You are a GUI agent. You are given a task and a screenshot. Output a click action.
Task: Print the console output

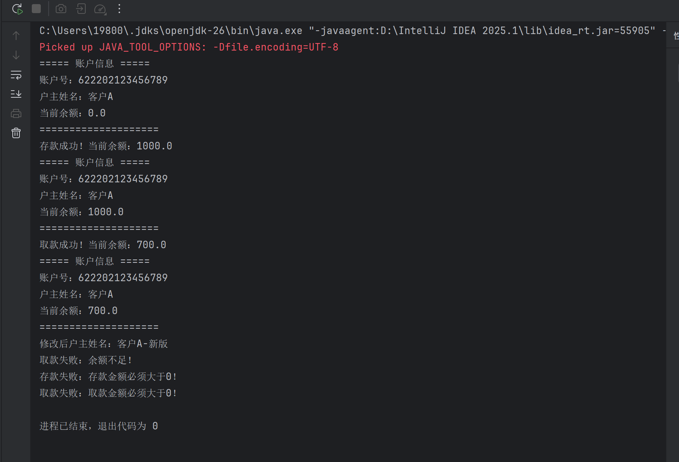[16, 113]
